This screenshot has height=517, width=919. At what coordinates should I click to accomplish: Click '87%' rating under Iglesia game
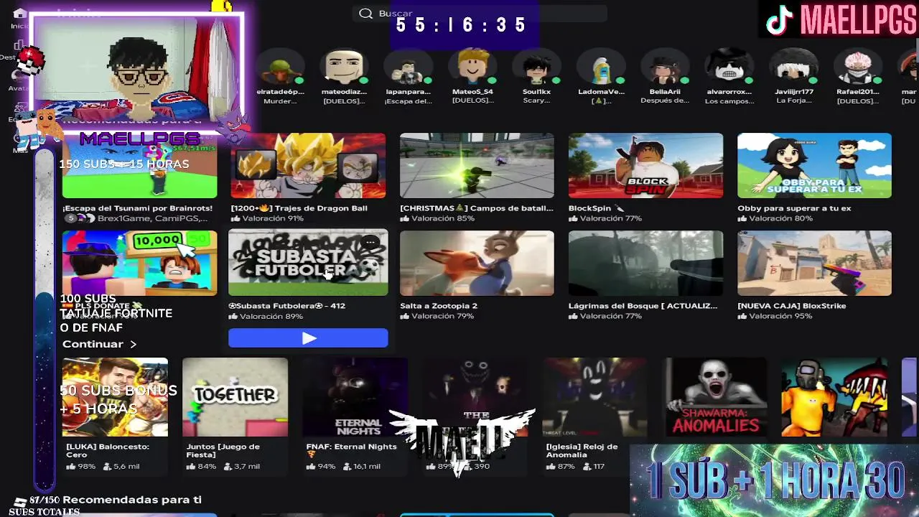coord(566,467)
